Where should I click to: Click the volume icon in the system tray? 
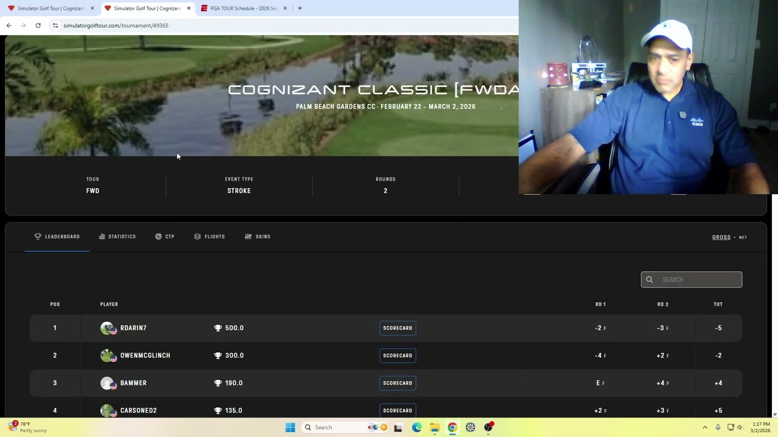tap(740, 427)
